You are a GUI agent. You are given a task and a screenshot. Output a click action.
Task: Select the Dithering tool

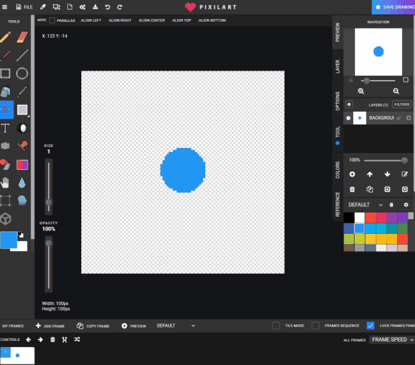coord(5,146)
